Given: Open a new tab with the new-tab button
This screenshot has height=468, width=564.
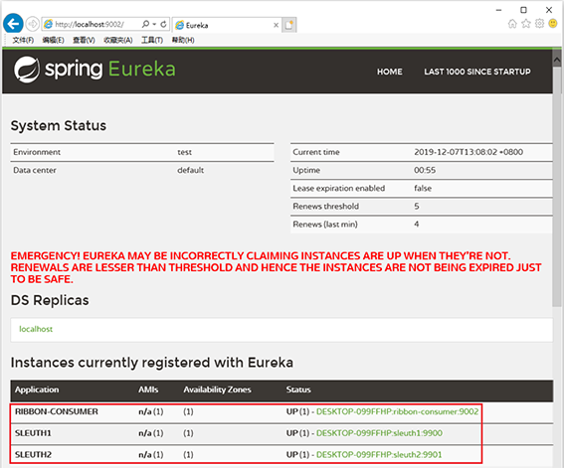Looking at the screenshot, I should point(289,25).
